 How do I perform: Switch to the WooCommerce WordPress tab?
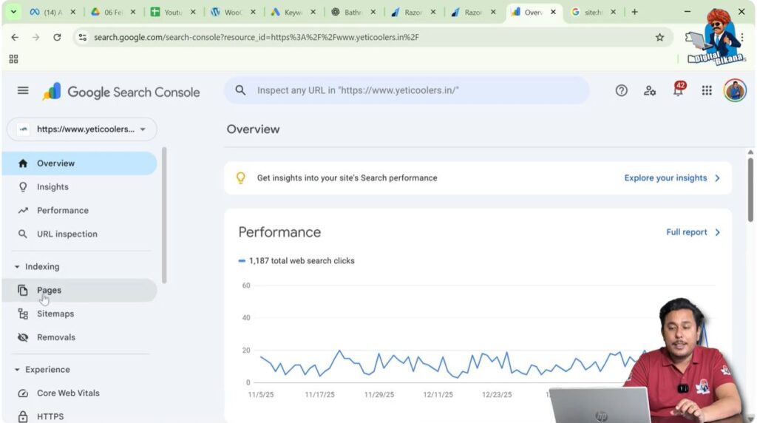pos(233,12)
